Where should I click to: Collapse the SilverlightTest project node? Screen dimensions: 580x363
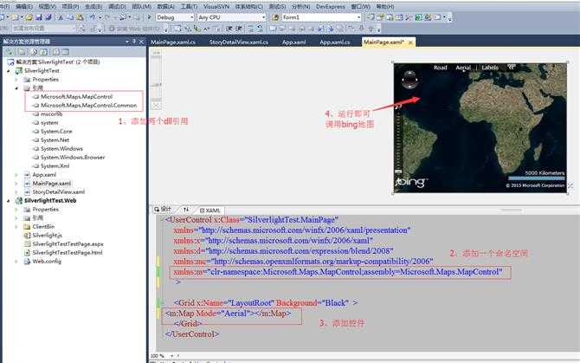[9, 71]
